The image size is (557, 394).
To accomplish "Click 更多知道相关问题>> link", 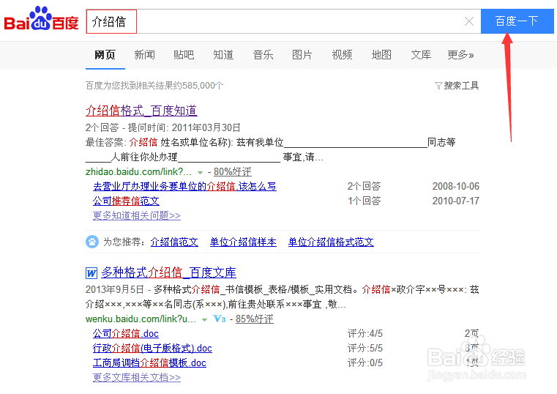I will coord(137,215).
